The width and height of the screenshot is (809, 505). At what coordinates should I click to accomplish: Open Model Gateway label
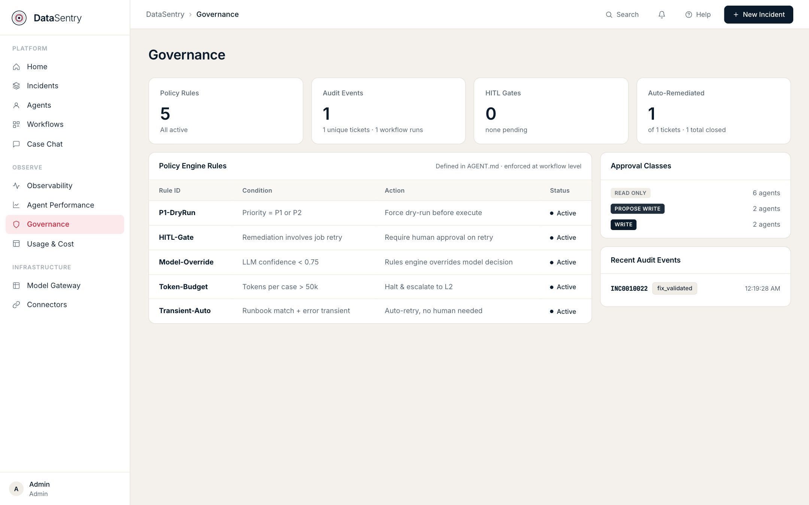pos(54,285)
